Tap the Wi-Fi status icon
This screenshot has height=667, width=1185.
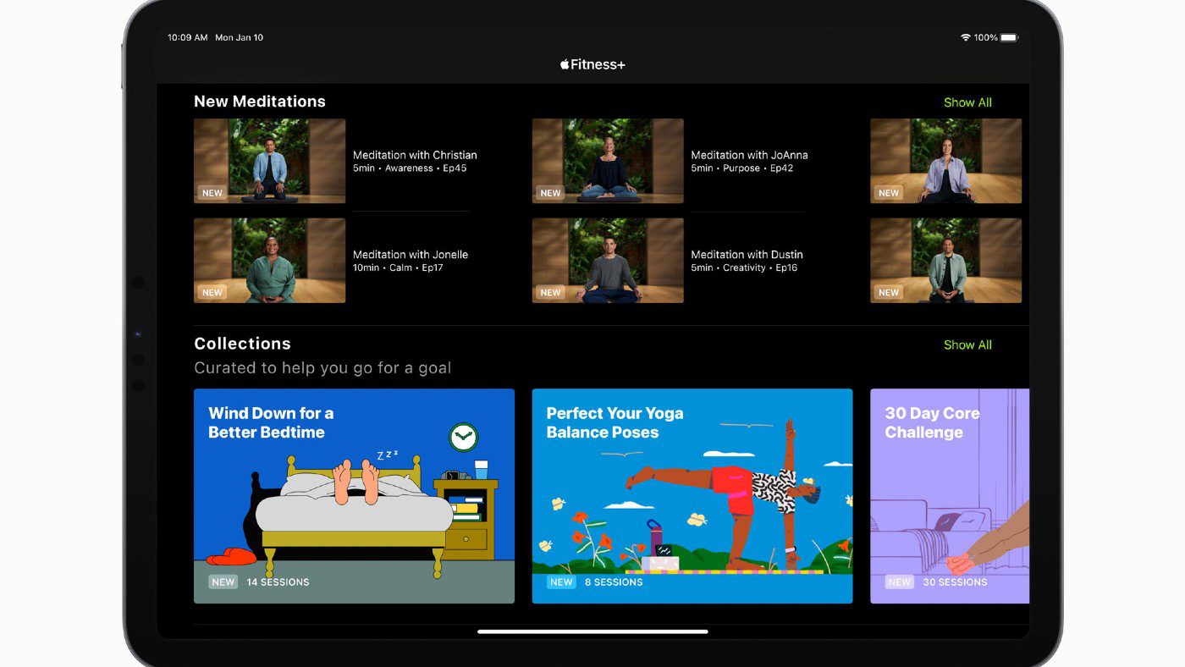965,38
